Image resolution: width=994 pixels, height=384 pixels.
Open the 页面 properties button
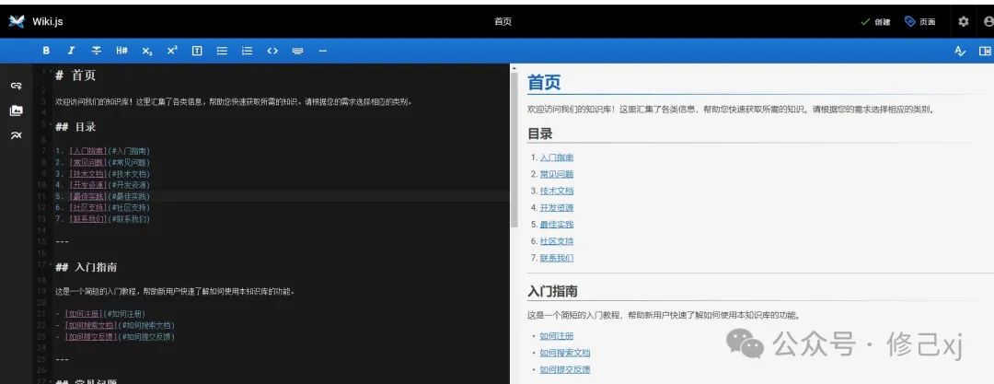click(919, 21)
